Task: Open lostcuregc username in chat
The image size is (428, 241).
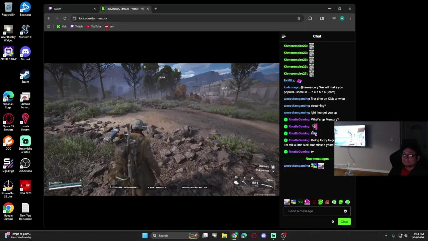Action: 291,87
